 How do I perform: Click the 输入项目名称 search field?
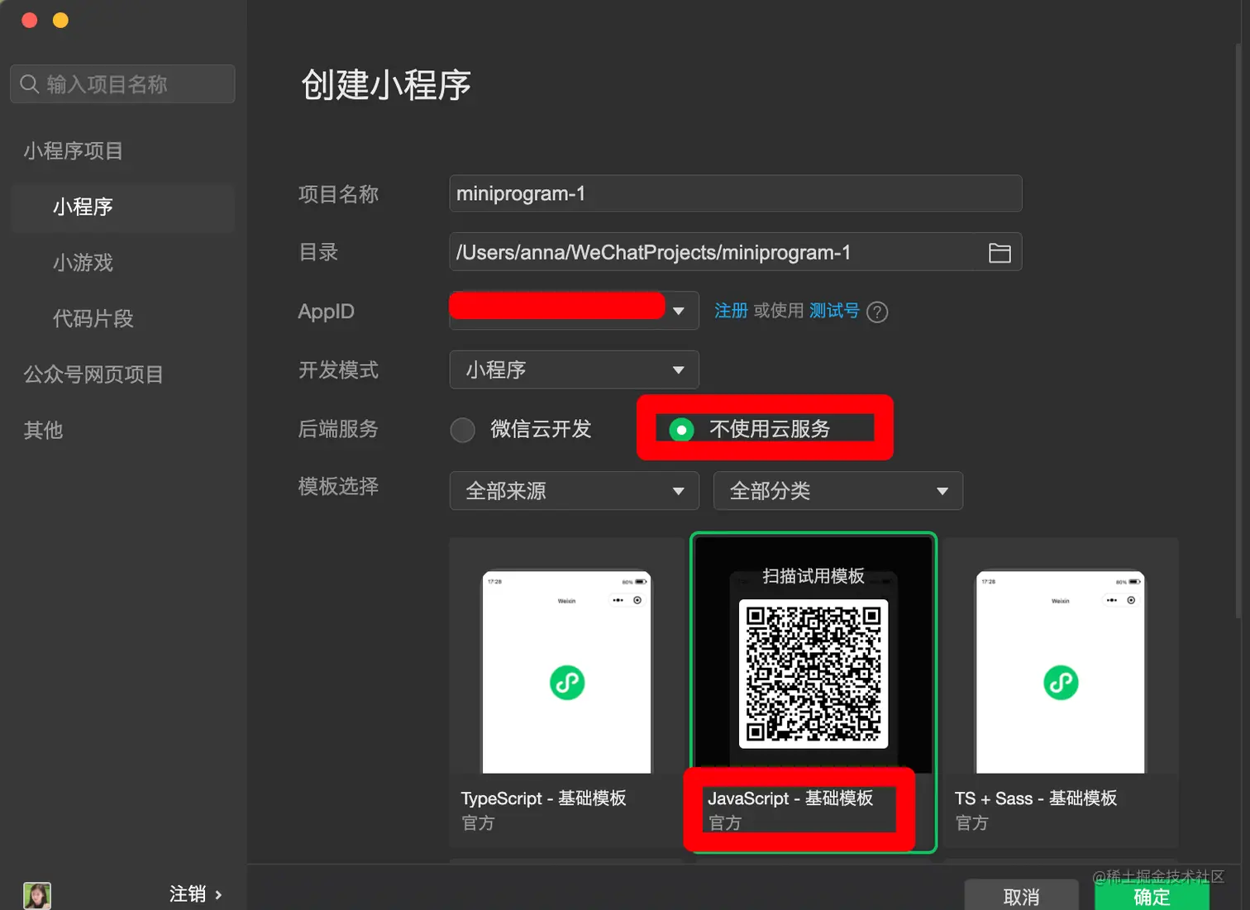click(x=122, y=84)
